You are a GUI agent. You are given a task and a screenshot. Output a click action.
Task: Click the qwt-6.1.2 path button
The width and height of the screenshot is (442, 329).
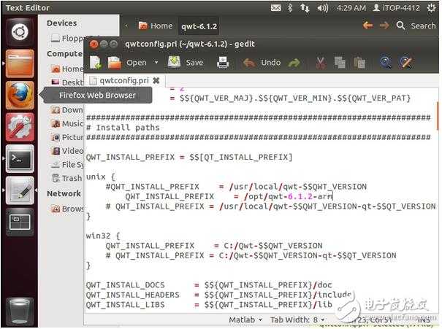[x=199, y=26]
